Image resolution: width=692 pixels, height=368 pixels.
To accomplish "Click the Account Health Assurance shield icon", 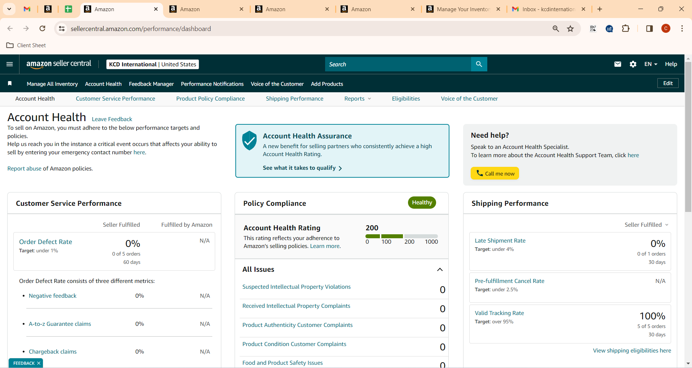I will click(249, 141).
